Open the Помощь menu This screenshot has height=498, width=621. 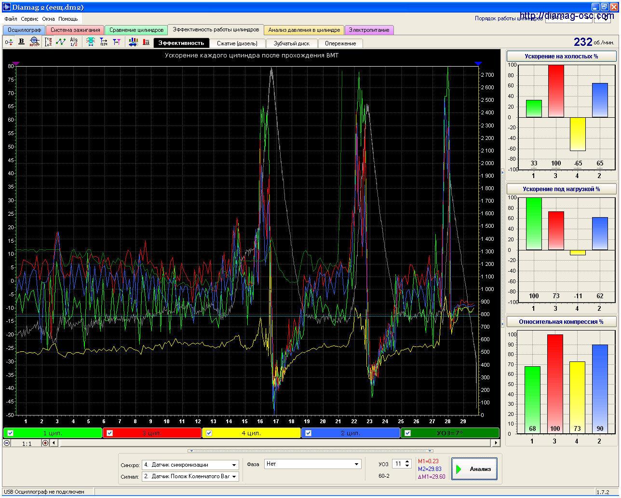pyautogui.click(x=68, y=19)
